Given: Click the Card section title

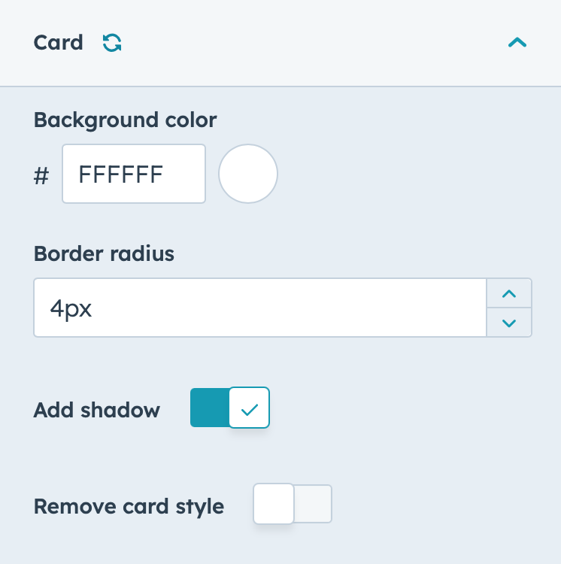Looking at the screenshot, I should [58, 43].
